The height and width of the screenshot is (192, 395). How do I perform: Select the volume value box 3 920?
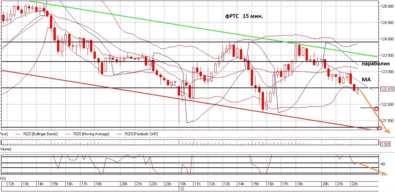pyautogui.click(x=385, y=144)
